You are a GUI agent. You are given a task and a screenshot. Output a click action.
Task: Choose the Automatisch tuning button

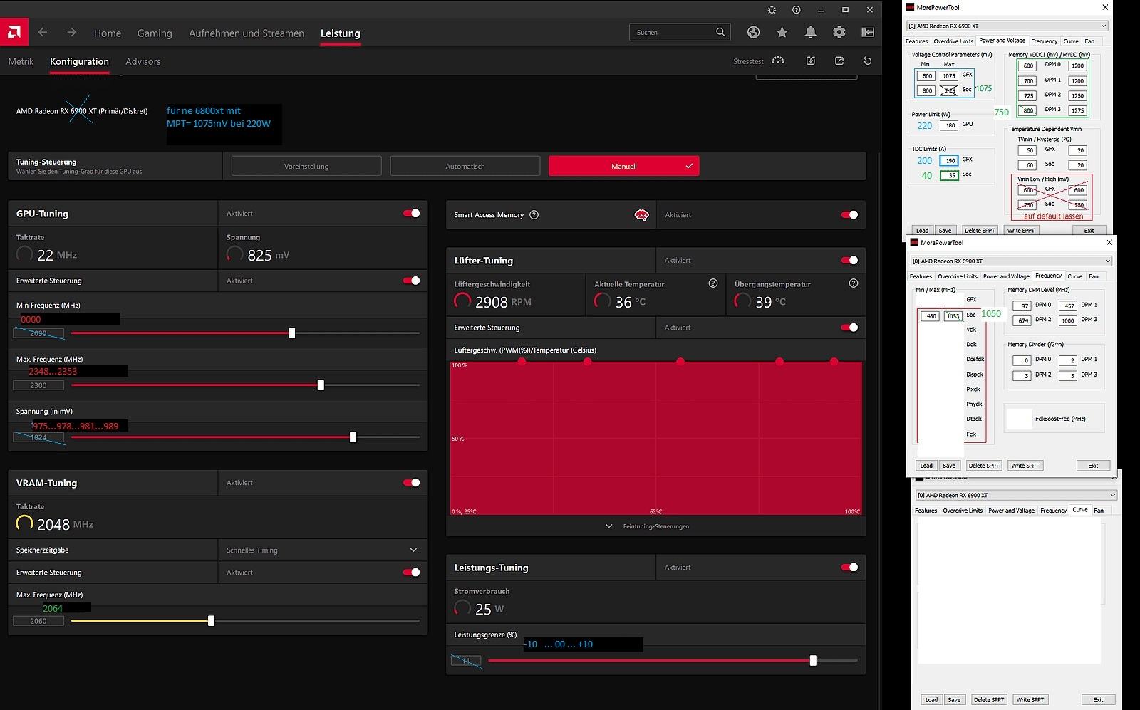[465, 166]
